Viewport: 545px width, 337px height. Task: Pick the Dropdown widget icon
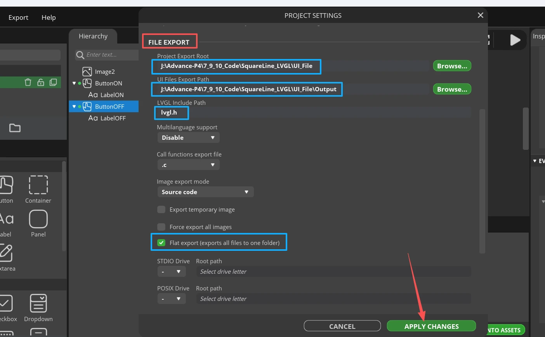38,304
